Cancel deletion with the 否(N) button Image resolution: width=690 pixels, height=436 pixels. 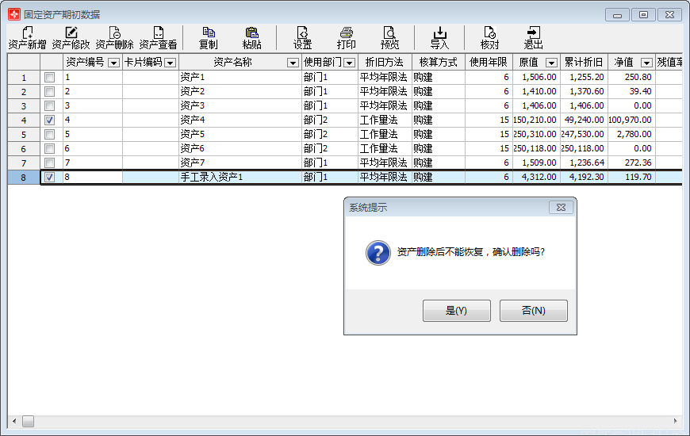[x=533, y=311]
